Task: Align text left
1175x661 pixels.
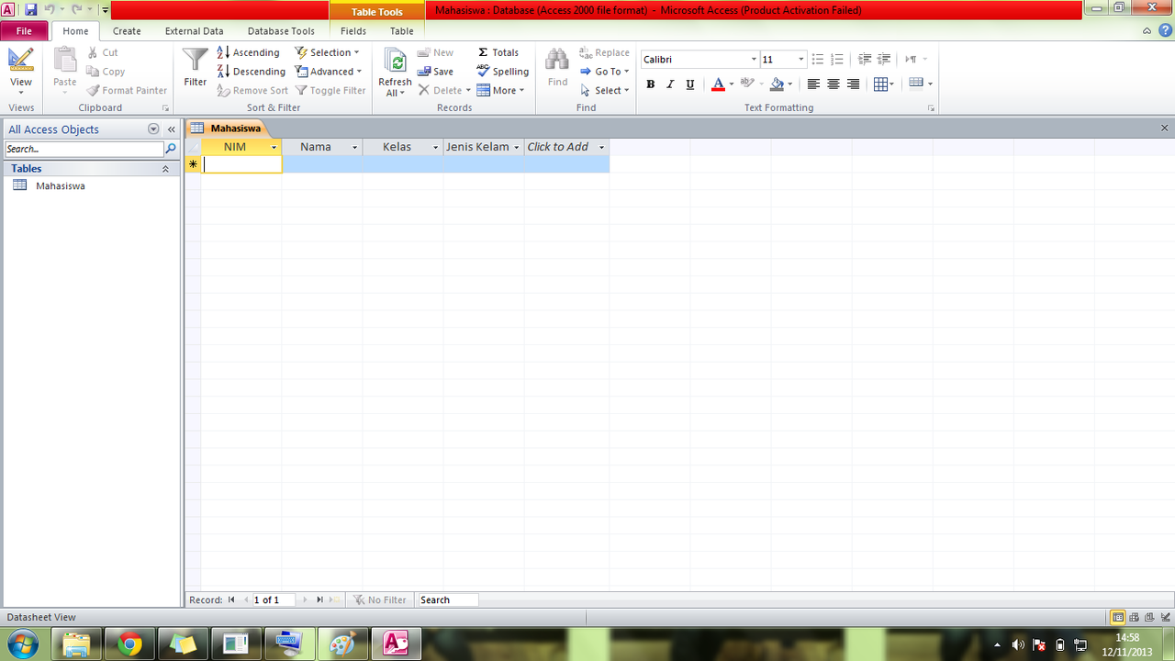Action: [x=813, y=84]
